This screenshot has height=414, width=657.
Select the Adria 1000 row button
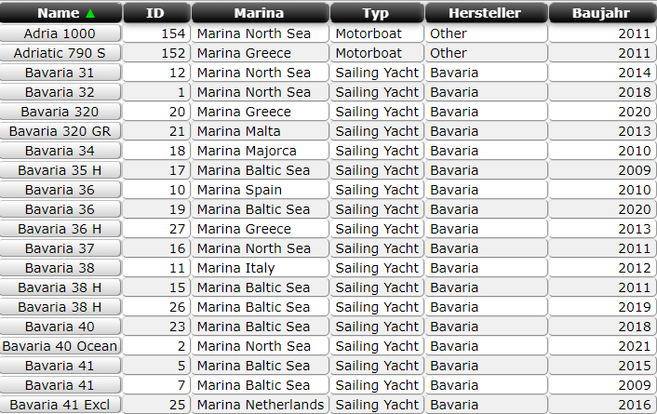click(60, 33)
